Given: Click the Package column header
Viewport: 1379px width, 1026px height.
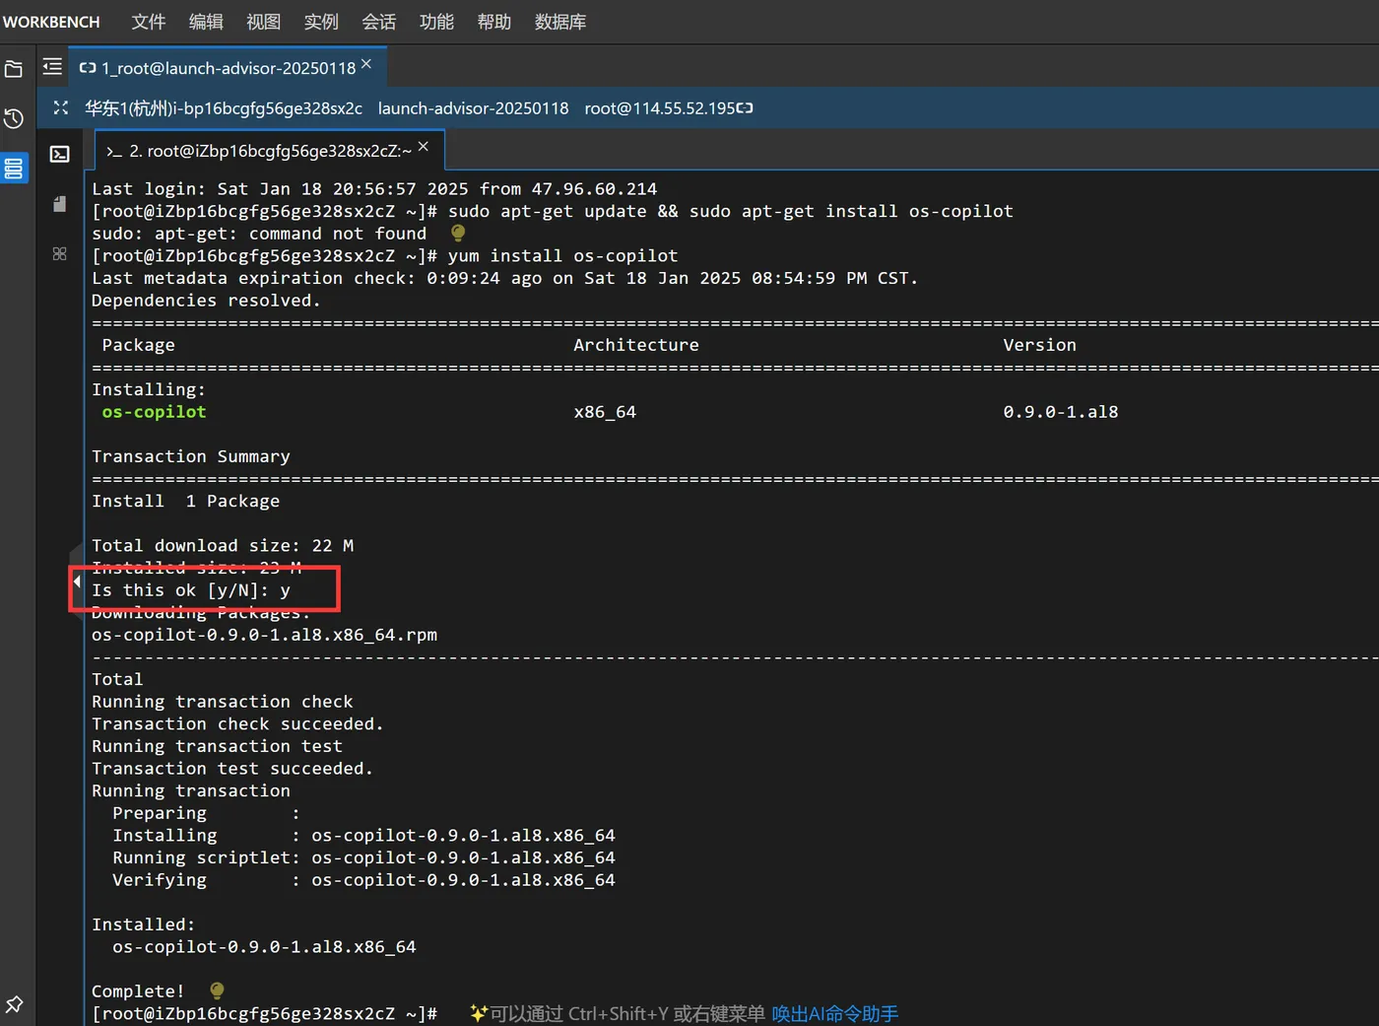Looking at the screenshot, I should (x=138, y=345).
